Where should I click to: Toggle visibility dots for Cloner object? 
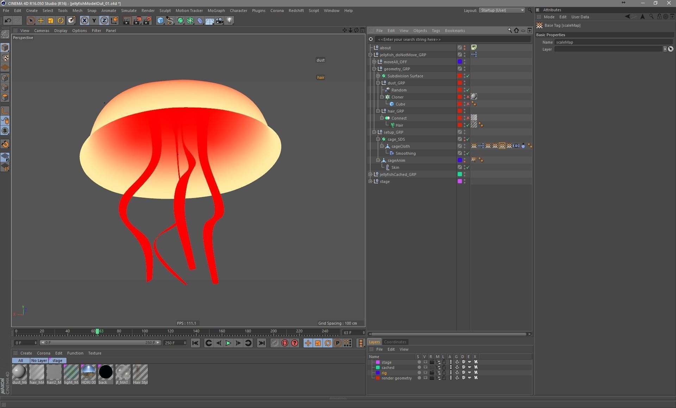pos(464,97)
